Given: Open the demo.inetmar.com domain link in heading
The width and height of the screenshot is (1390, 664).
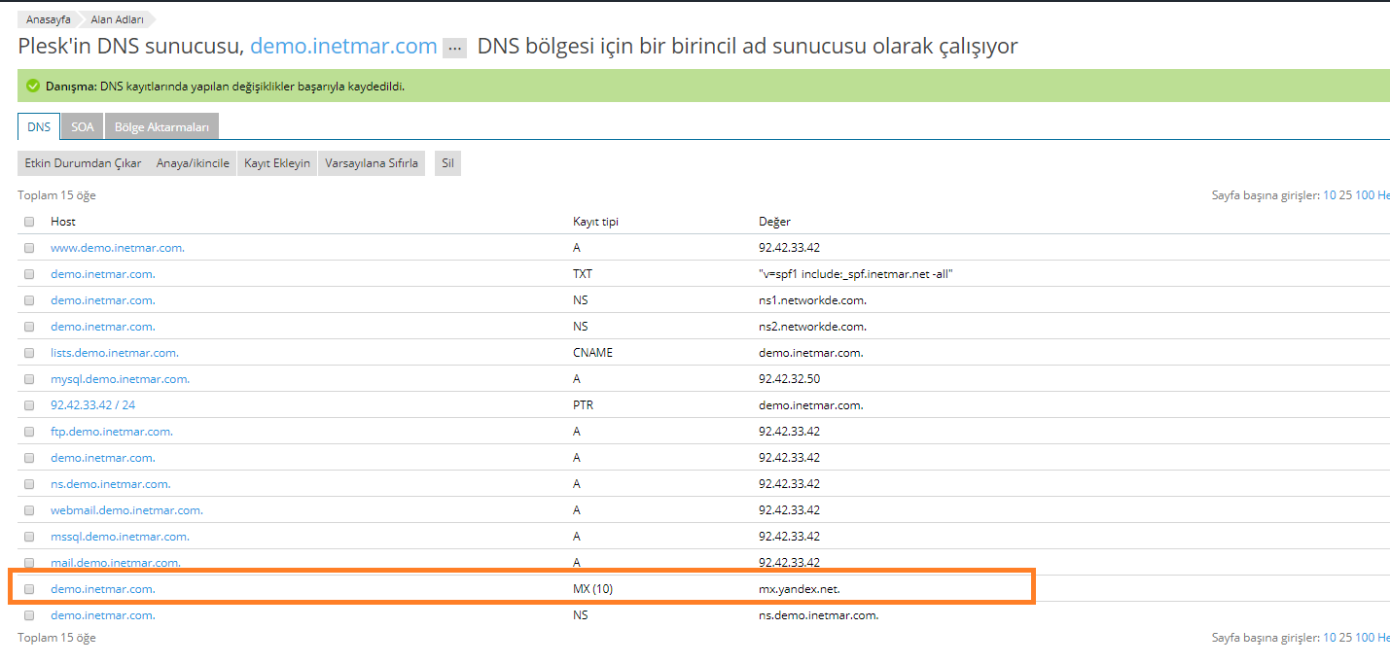Looking at the screenshot, I should tap(342, 46).
